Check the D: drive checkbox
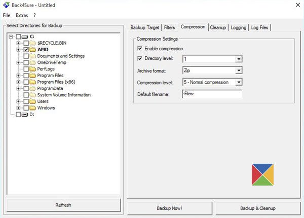304x218 pixels. [x=18, y=115]
